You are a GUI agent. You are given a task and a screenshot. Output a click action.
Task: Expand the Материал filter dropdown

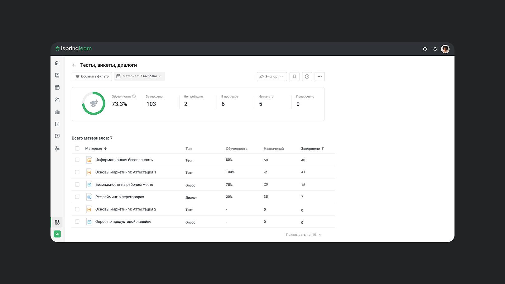point(139,76)
